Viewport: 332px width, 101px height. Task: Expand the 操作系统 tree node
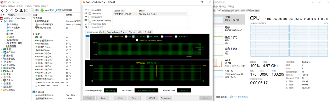point(1,52)
